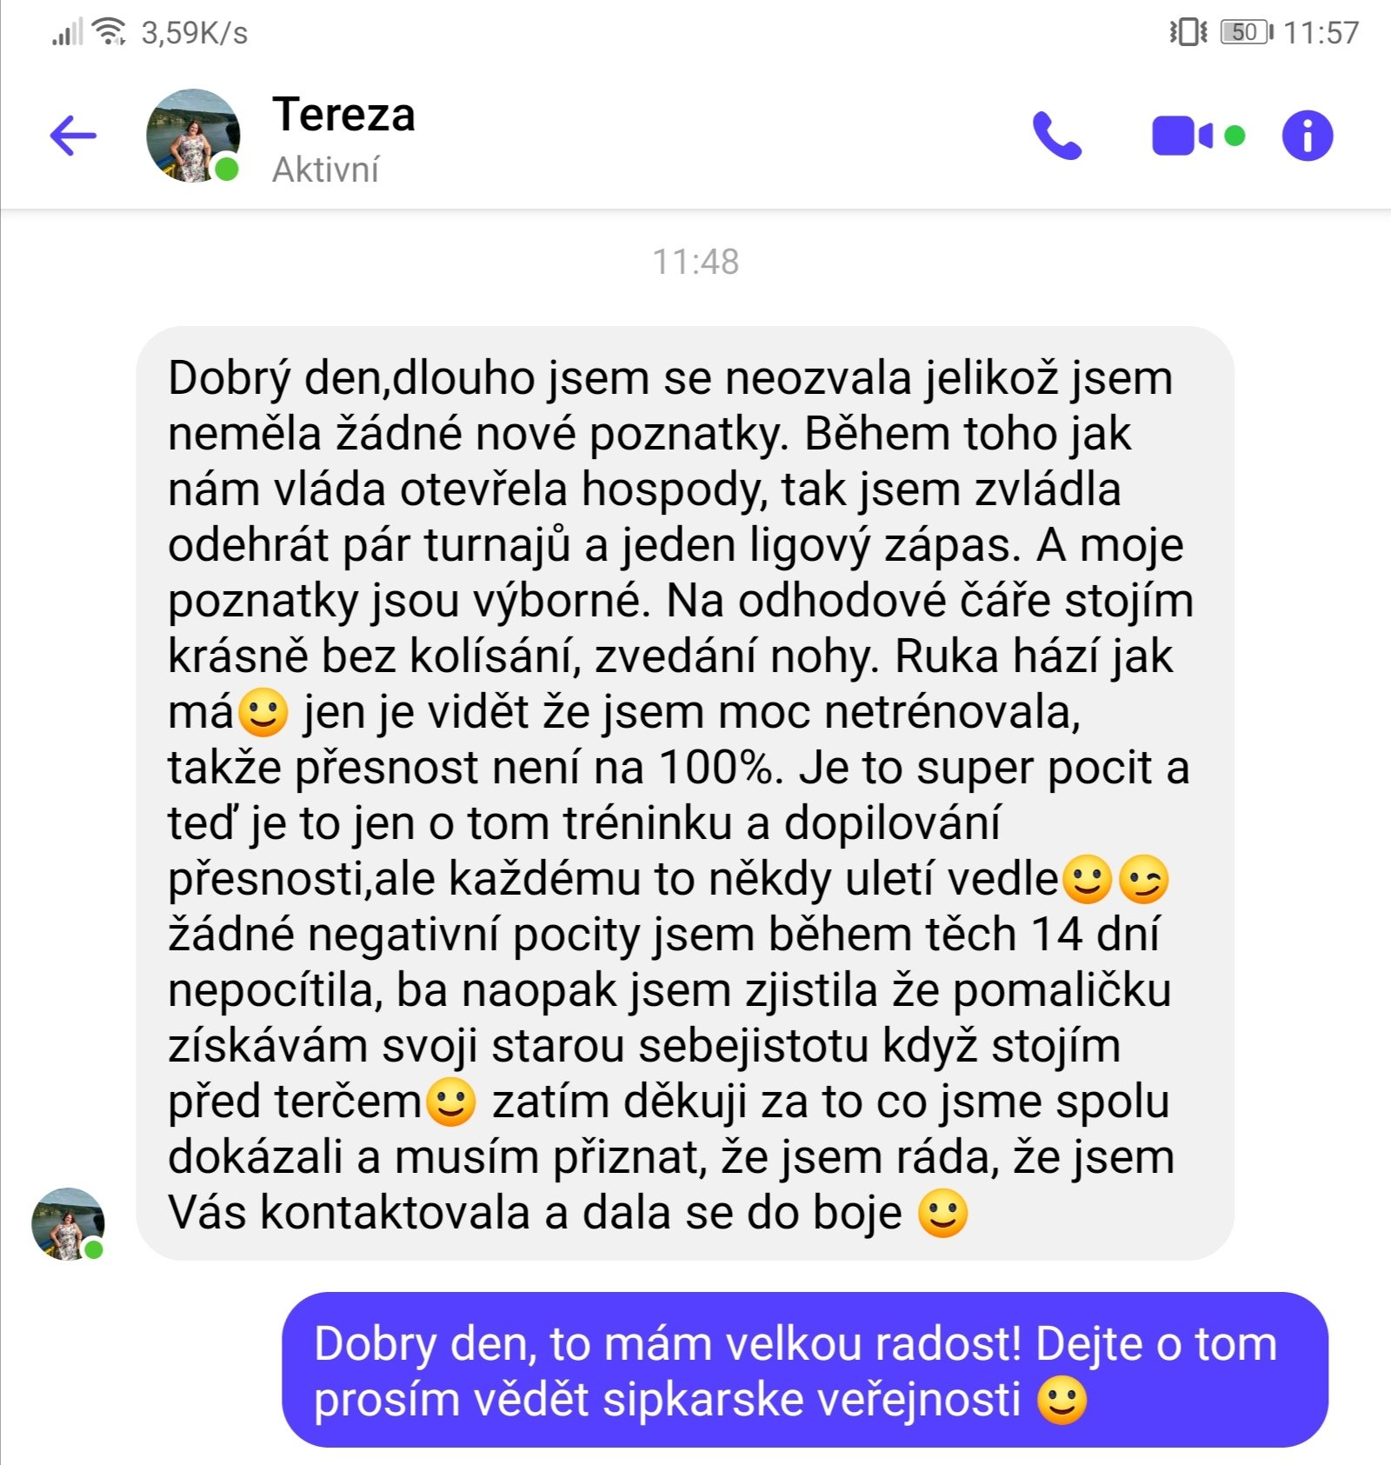Image resolution: width=1391 pixels, height=1465 pixels.
Task: Select the long gray received message
Action: click(x=685, y=793)
